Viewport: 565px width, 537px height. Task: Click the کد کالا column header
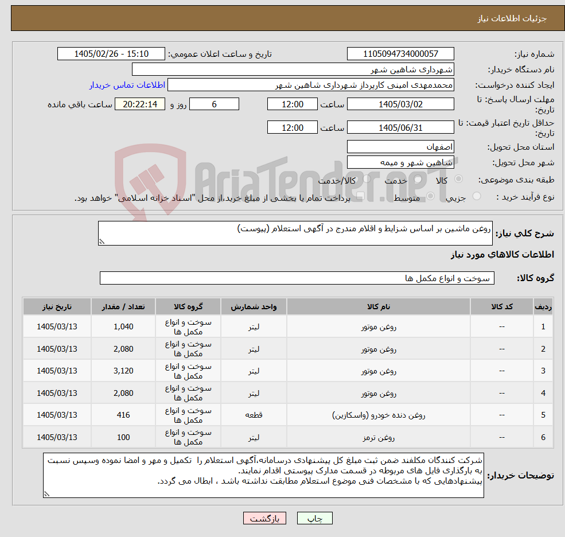coord(502,307)
